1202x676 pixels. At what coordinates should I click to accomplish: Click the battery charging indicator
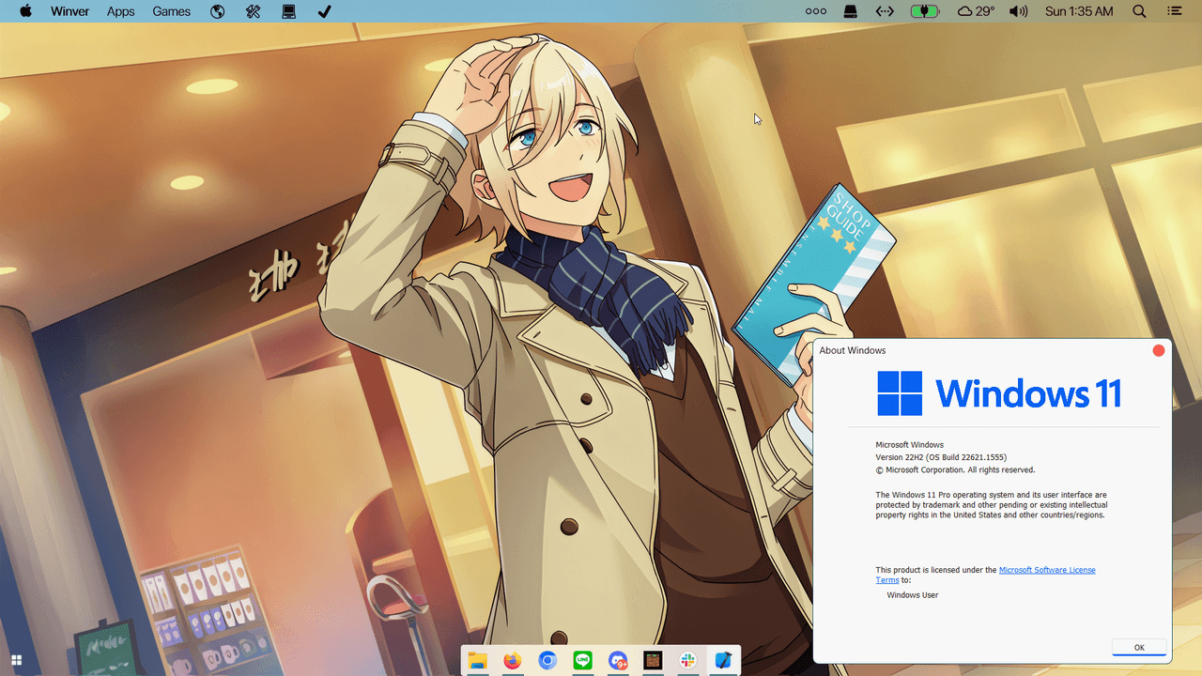tap(924, 11)
